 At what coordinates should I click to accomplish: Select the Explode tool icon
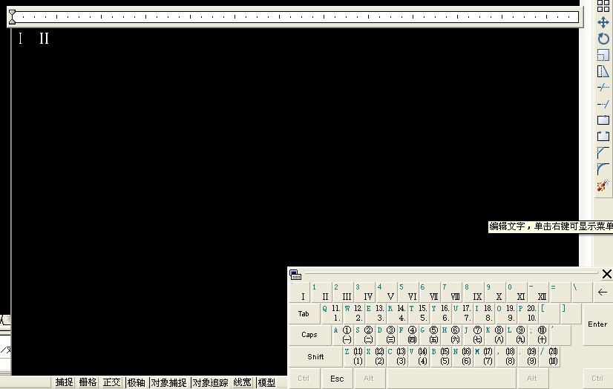(603, 186)
